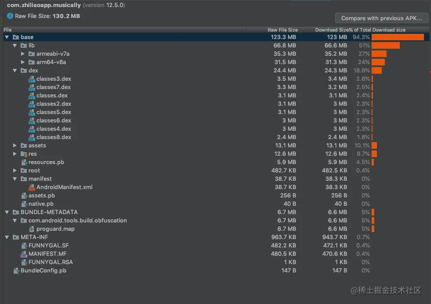Click the BundleConfig.pb file icon
The height and width of the screenshot is (304, 431).
coord(16,271)
